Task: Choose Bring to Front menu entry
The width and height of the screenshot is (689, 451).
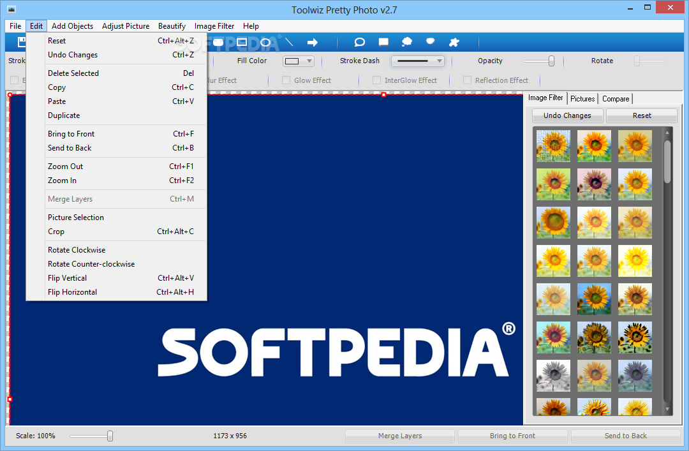Action: click(117, 133)
